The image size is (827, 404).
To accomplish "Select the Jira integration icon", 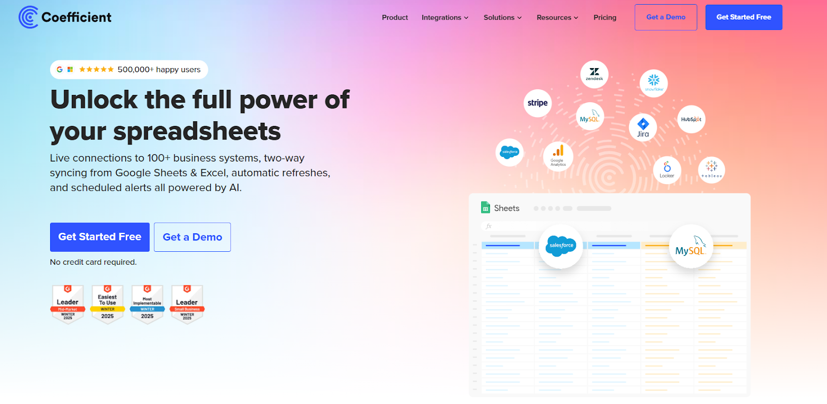I will (643, 127).
